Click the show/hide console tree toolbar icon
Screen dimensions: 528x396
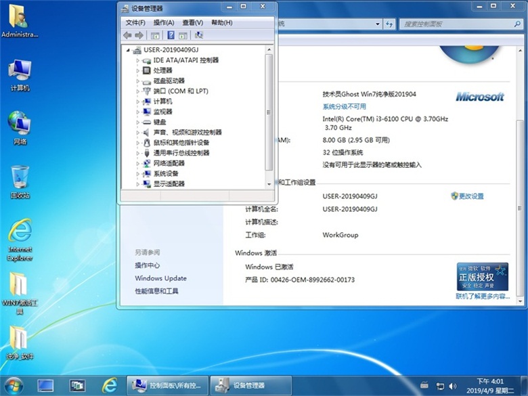click(x=155, y=35)
